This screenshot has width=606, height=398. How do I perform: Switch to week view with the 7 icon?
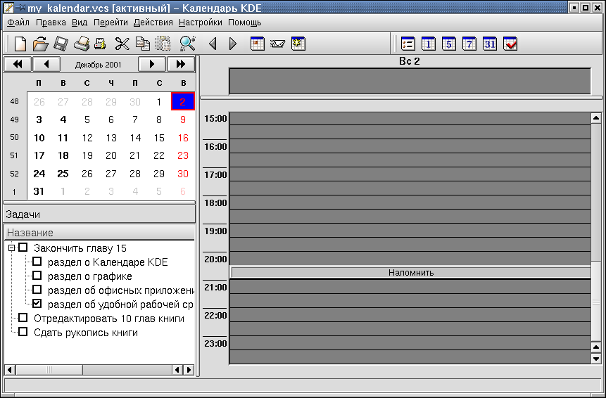pyautogui.click(x=469, y=44)
